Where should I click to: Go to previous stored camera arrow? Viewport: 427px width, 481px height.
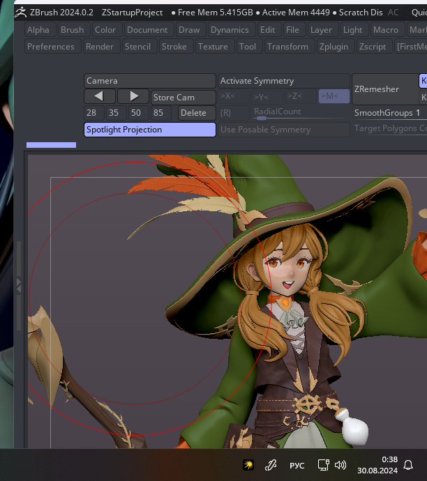pos(100,97)
